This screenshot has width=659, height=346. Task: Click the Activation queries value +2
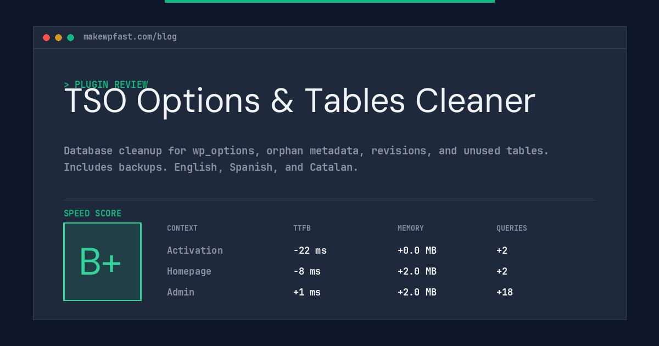[x=502, y=250]
